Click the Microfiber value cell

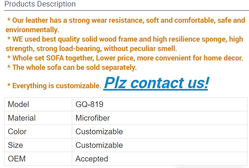click(x=159, y=118)
